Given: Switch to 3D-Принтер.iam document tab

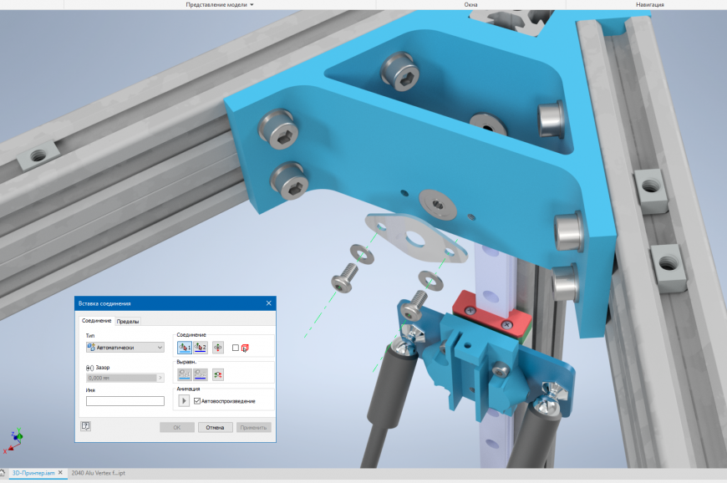Looking at the screenshot, I should [x=33, y=473].
